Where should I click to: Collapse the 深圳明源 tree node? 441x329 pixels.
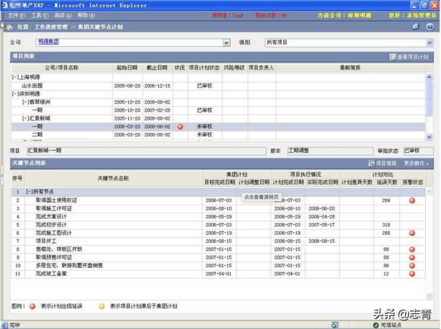click(x=15, y=94)
